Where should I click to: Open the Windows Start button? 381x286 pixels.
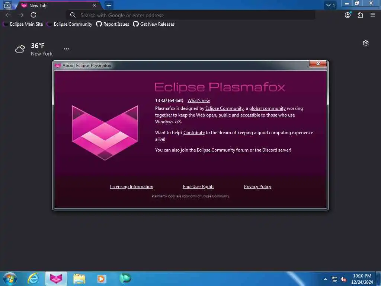tap(10, 279)
